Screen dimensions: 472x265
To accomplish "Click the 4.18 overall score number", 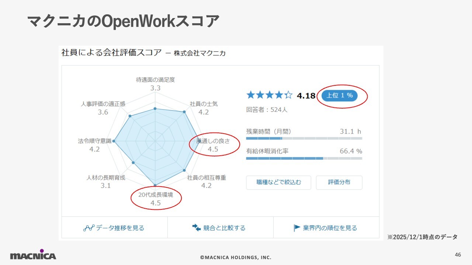I will point(306,96).
